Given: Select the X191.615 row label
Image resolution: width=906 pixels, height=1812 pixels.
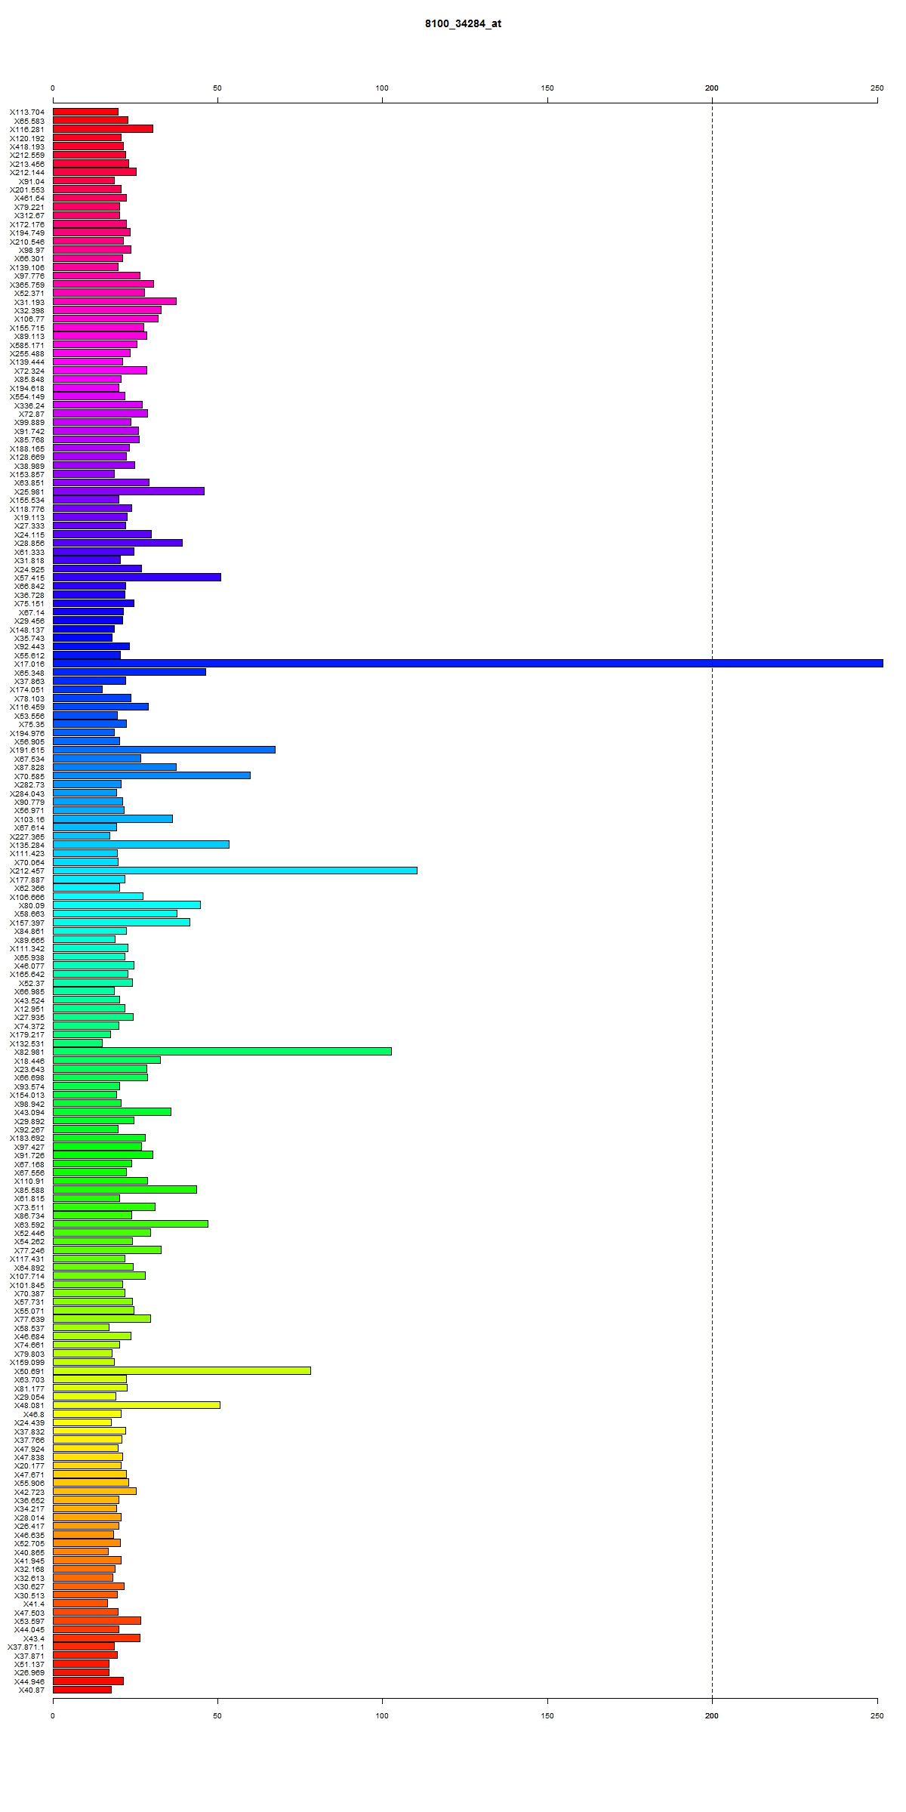Looking at the screenshot, I should (x=27, y=750).
